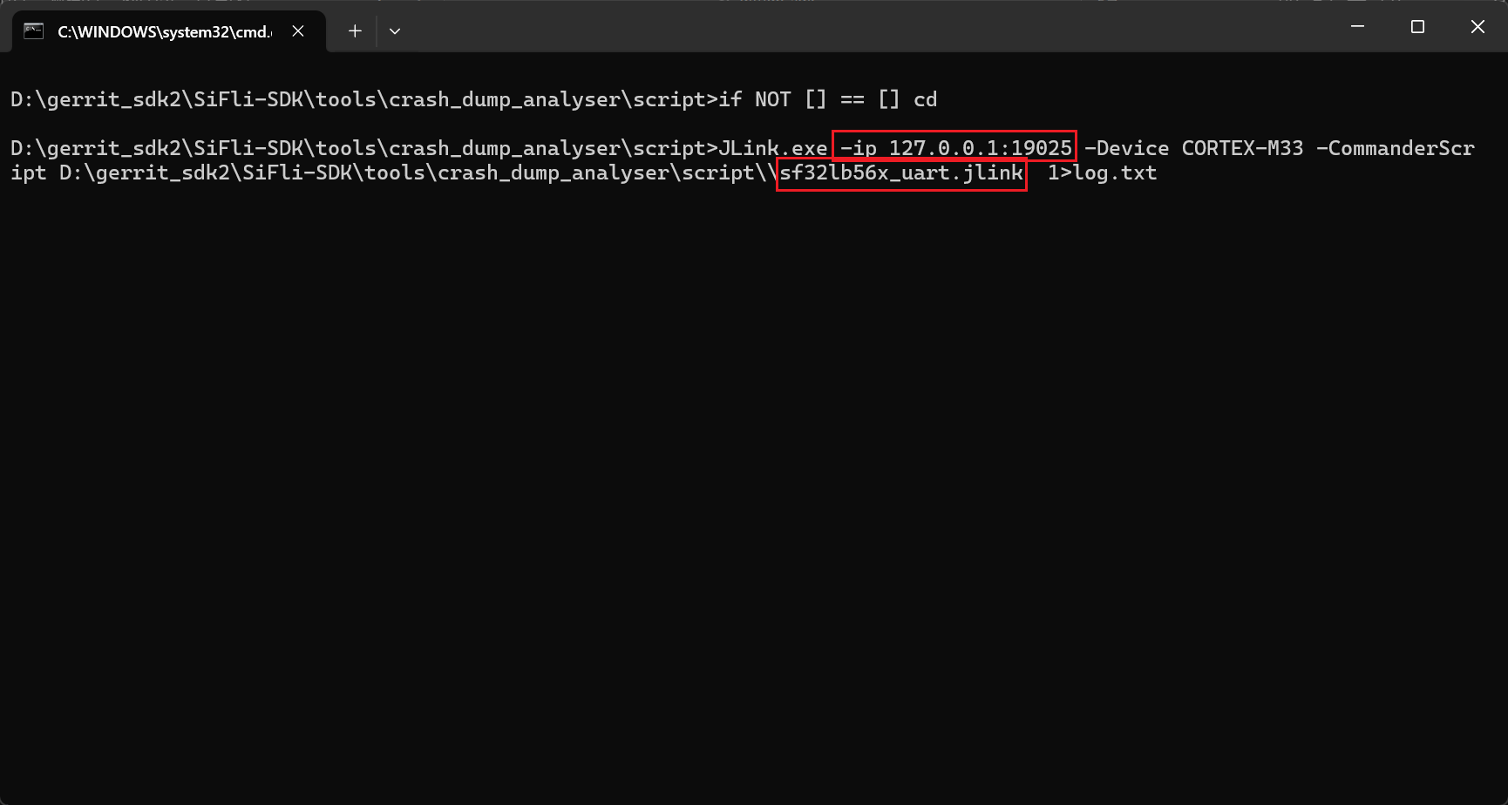1508x805 pixels.
Task: Maximize the terminal window
Action: tap(1417, 27)
